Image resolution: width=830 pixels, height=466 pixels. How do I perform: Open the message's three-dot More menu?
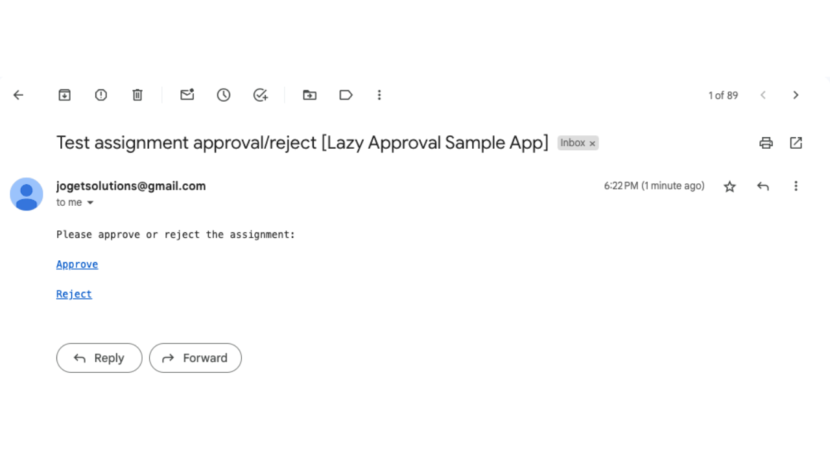tap(796, 186)
